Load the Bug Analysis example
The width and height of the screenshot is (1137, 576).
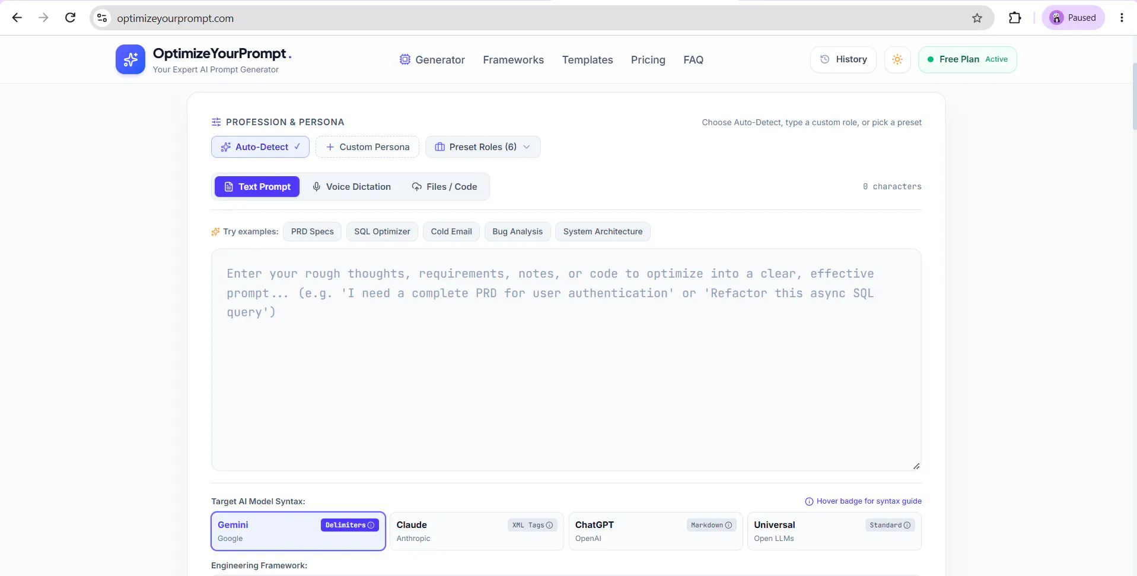coord(517,231)
